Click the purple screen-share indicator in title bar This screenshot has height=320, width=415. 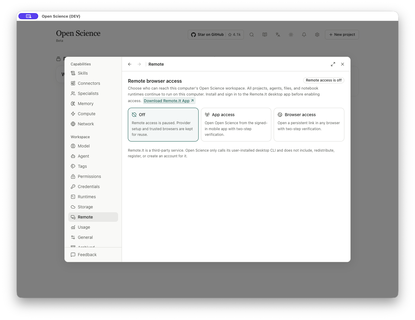click(x=28, y=16)
